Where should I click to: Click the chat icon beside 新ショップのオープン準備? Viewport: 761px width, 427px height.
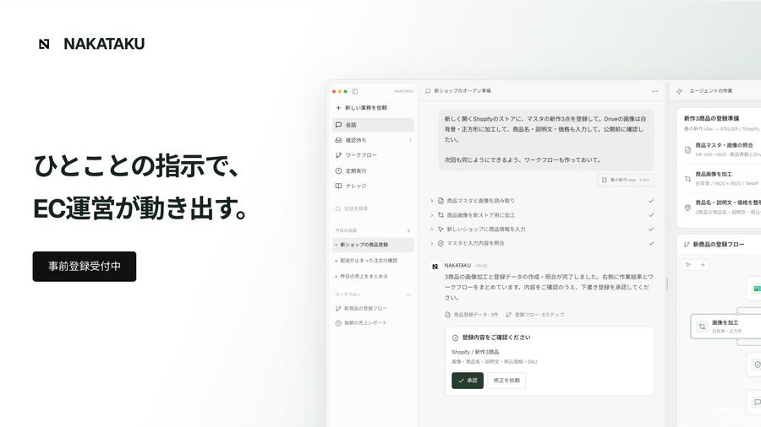[428, 91]
